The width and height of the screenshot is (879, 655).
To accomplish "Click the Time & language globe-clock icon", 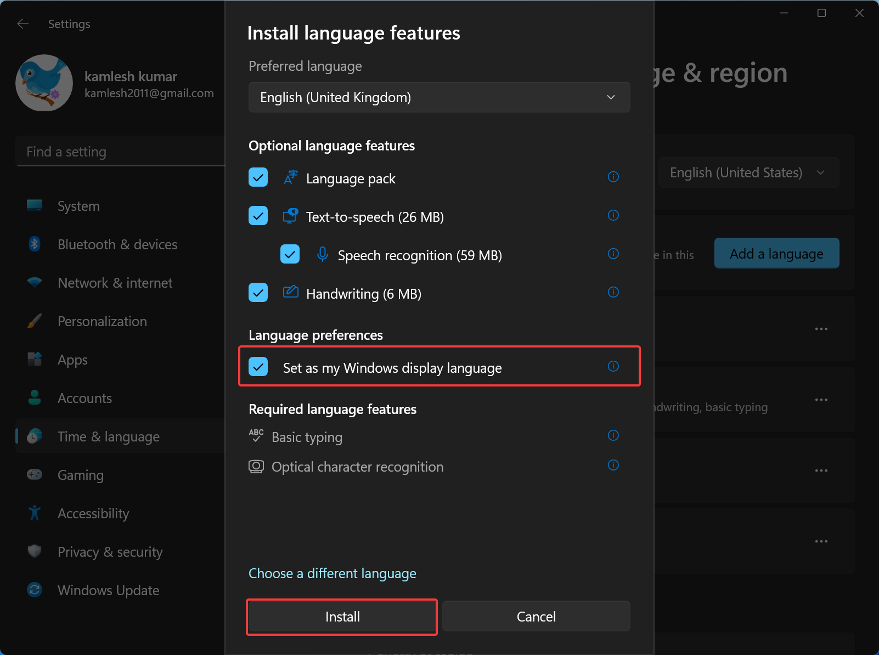I will (35, 436).
